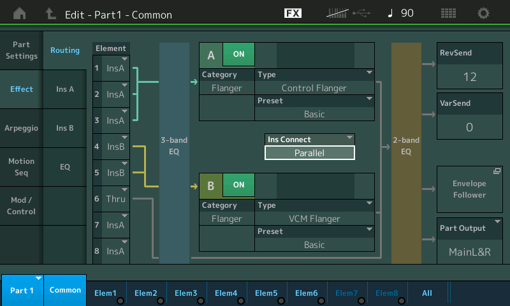Open Insertion B Preset Basic dropdown

[314, 238]
